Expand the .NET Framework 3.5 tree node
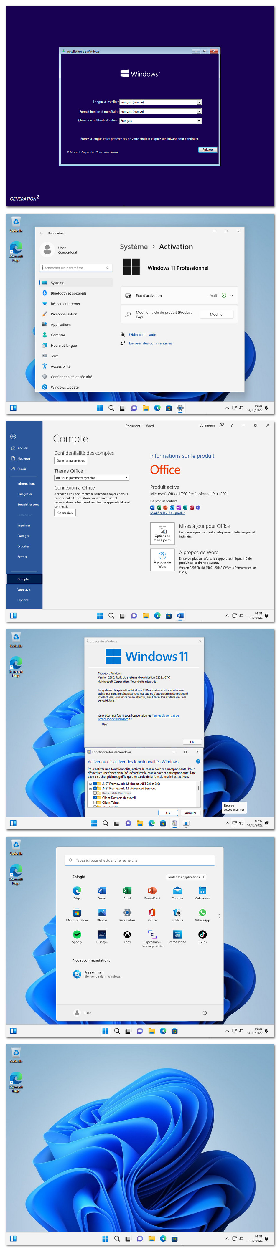The image size is (280, 1251). (x=90, y=784)
